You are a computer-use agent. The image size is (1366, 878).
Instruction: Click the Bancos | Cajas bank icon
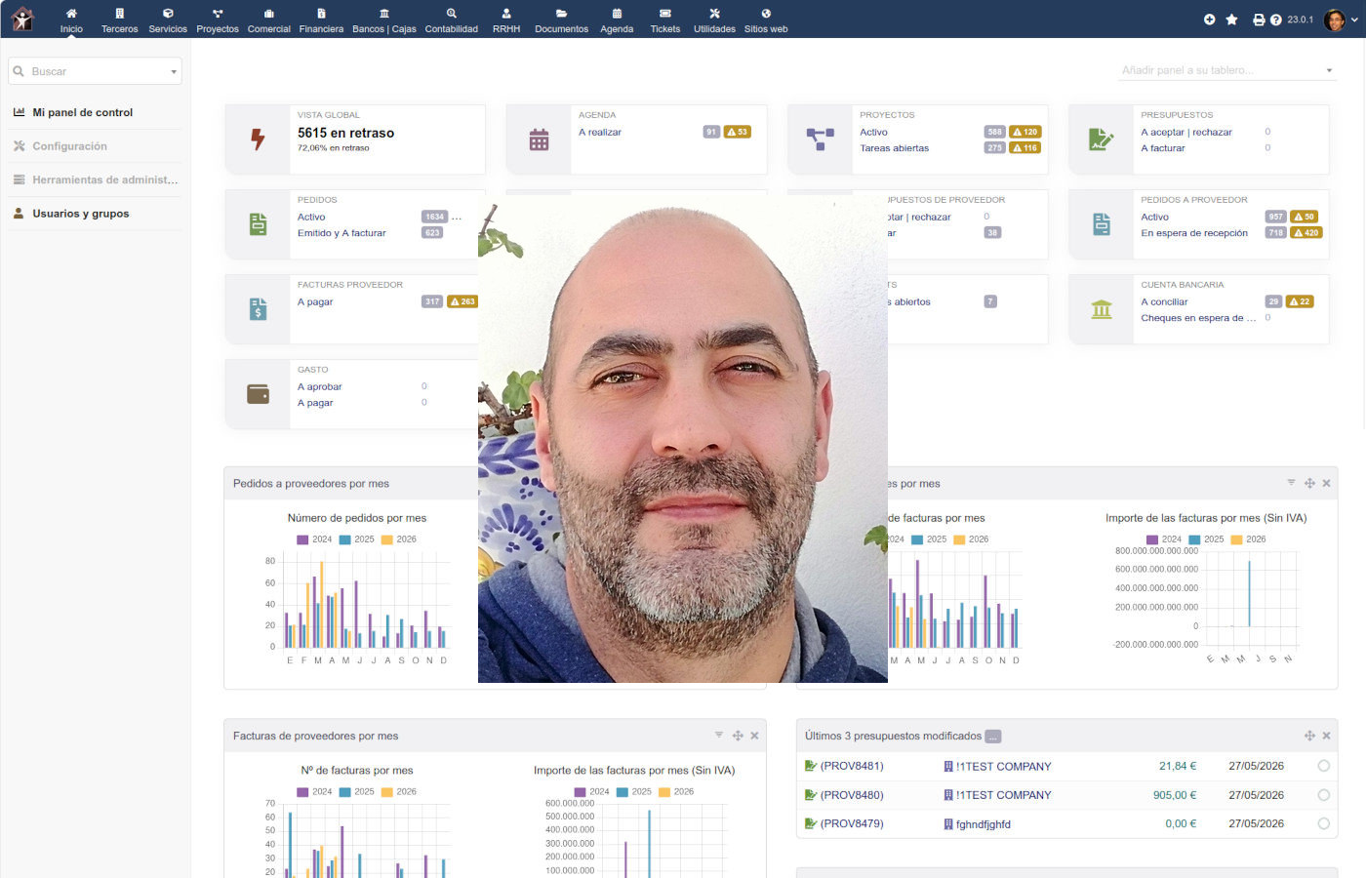[384, 14]
